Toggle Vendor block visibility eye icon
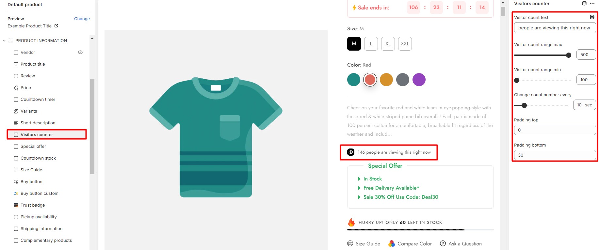This screenshot has height=250, width=599. [80, 52]
